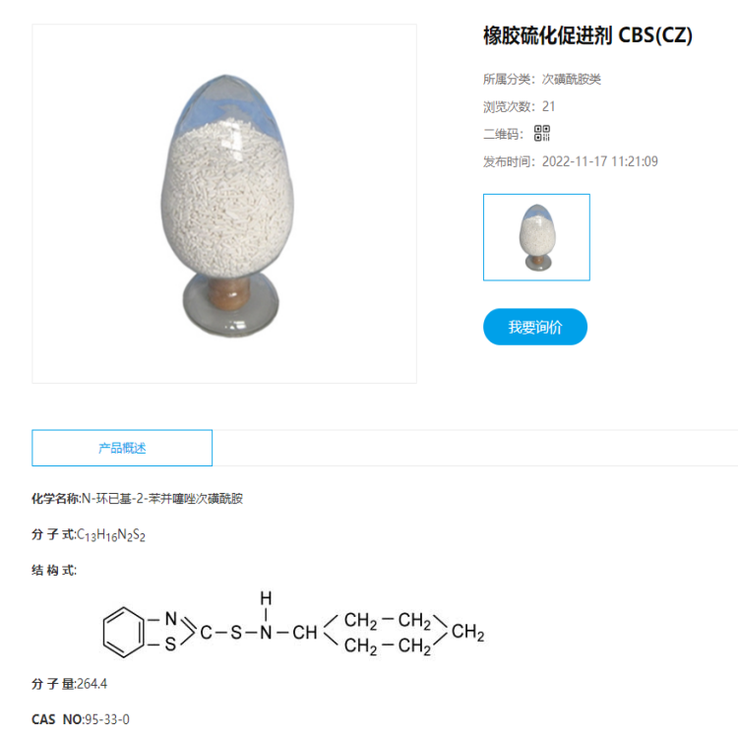Click the 结构式 structure label
The width and height of the screenshot is (738, 738).
coord(54,571)
